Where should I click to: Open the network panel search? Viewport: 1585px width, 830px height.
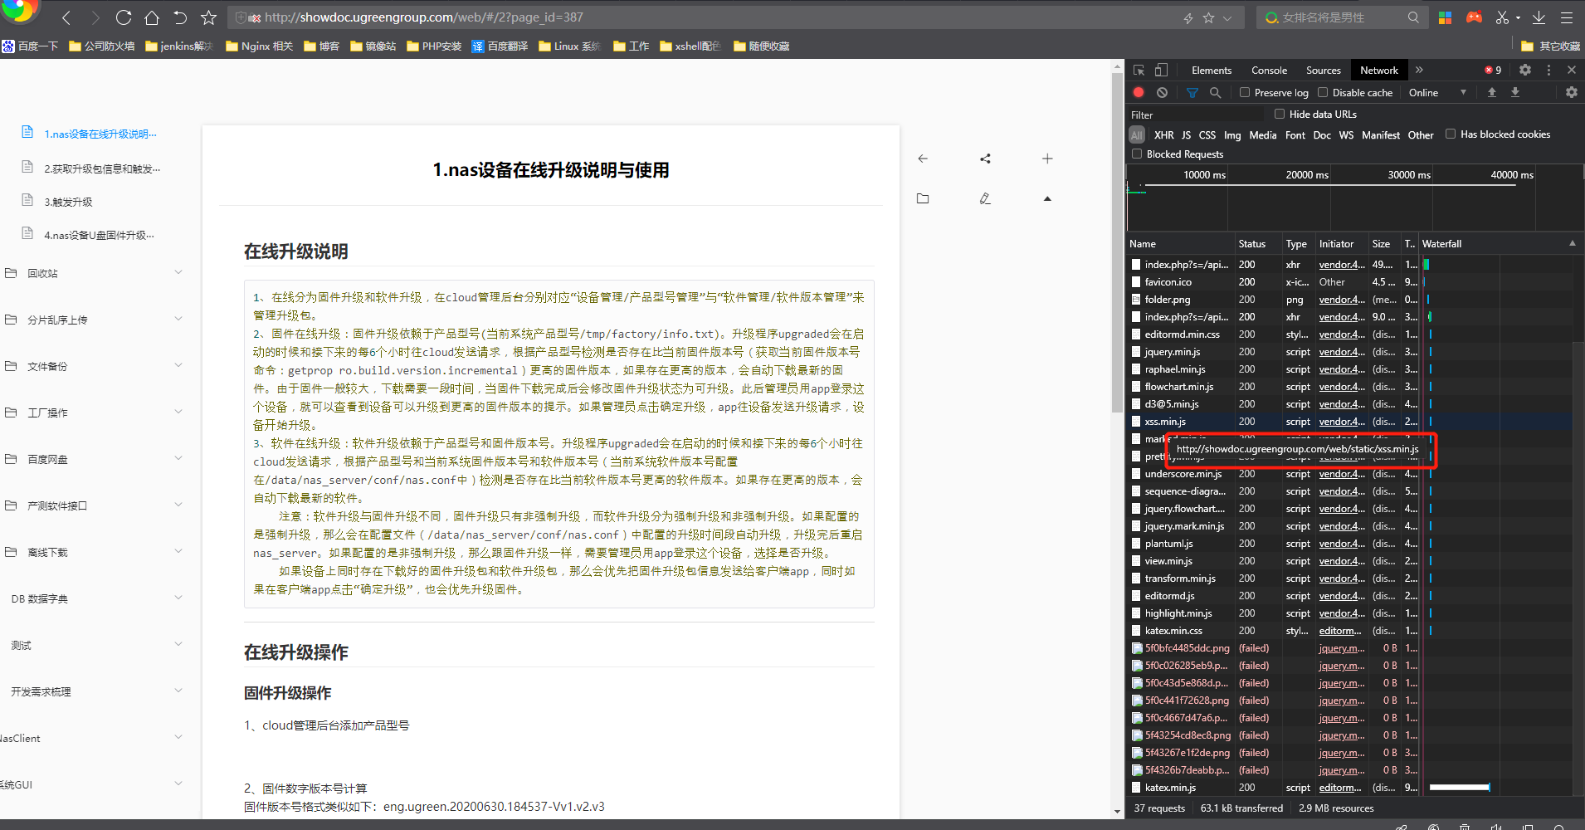pos(1214,92)
